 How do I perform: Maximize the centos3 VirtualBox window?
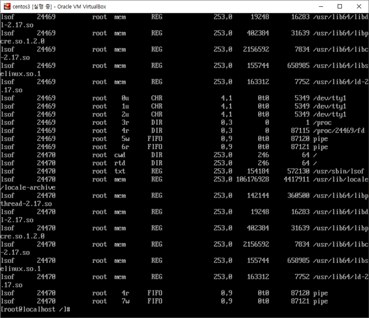pos(340,6)
